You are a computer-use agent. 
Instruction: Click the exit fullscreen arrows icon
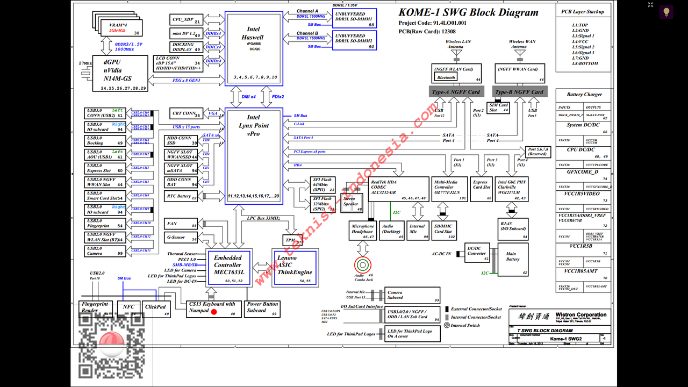(651, 5)
